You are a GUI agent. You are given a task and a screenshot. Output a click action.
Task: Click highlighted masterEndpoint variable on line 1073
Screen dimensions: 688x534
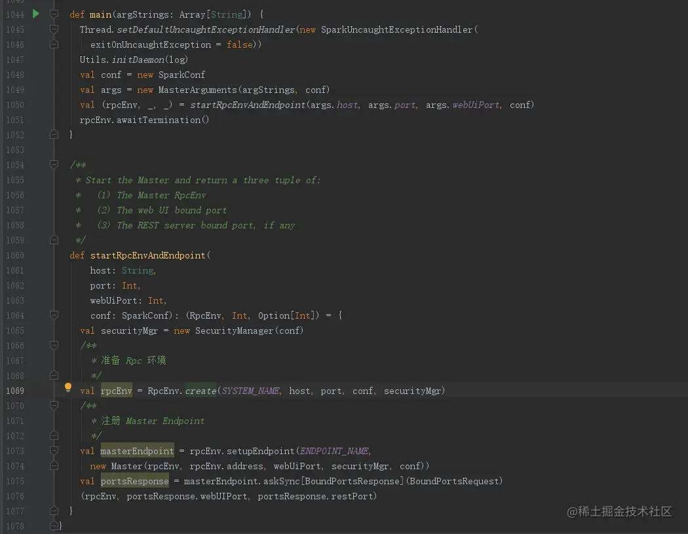click(x=137, y=451)
